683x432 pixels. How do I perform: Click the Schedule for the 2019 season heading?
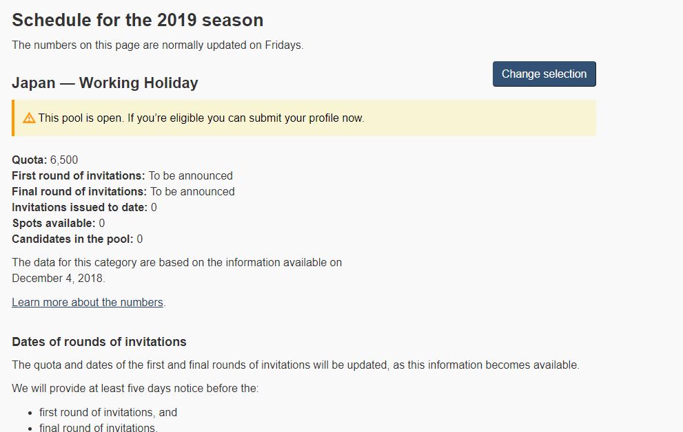tap(138, 21)
